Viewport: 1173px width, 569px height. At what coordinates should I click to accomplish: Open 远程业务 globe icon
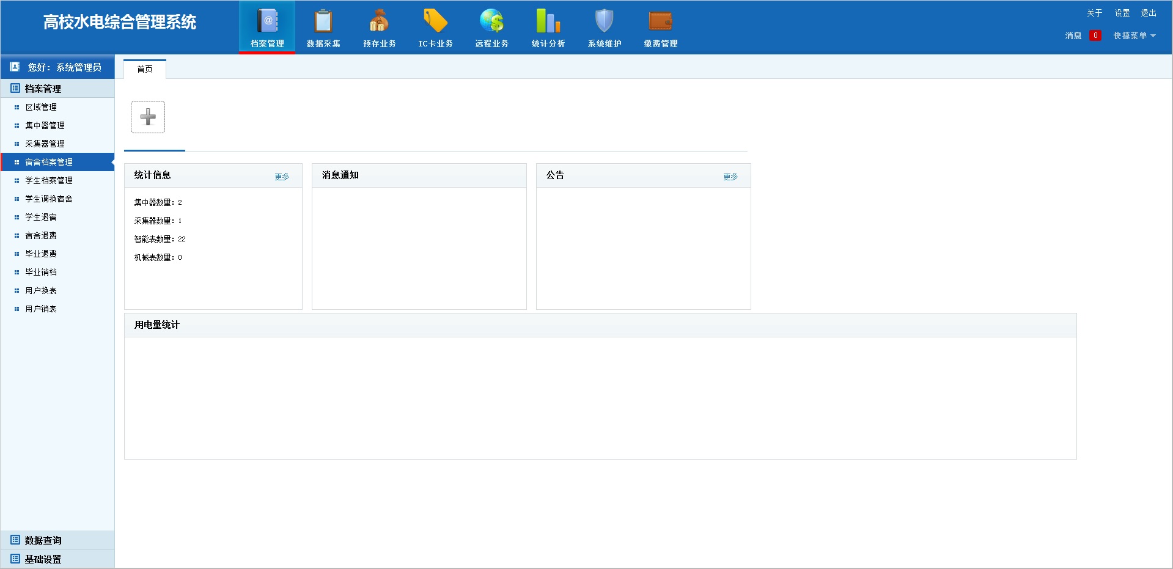[x=491, y=21]
